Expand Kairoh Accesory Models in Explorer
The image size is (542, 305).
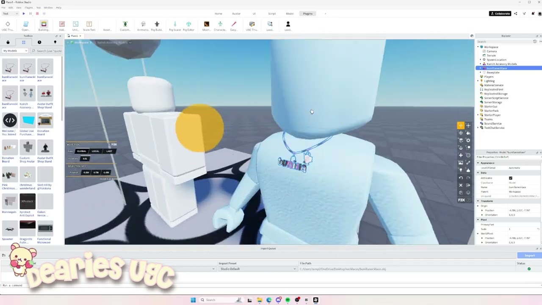click(480, 64)
